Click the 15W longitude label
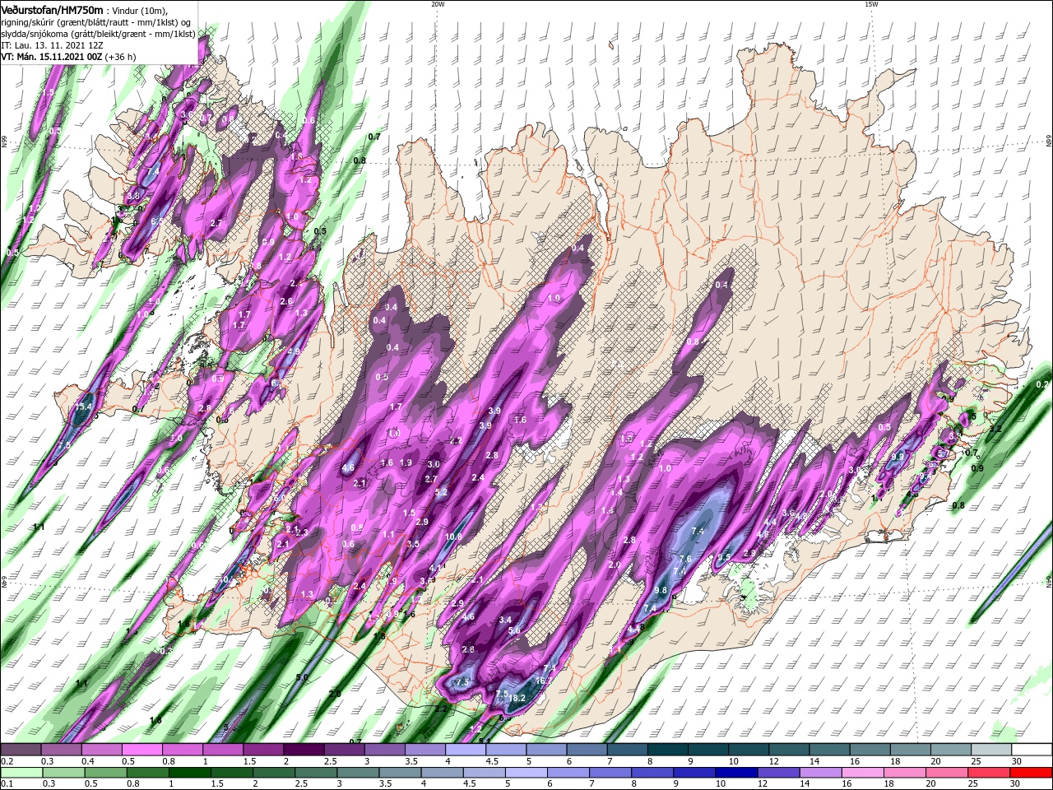The height and width of the screenshot is (790, 1053). (871, 4)
